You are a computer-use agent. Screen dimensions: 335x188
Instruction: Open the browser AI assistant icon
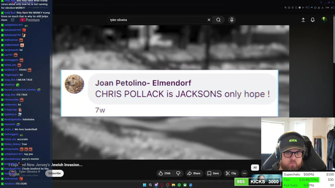pyautogui.click(x=327, y=8)
